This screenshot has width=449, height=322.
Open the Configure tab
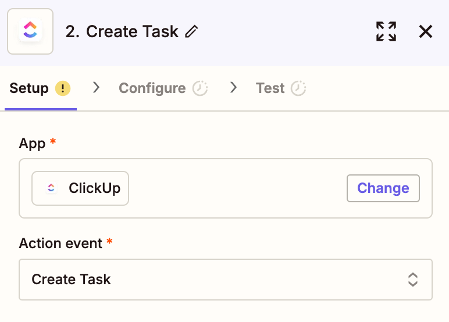(x=152, y=88)
